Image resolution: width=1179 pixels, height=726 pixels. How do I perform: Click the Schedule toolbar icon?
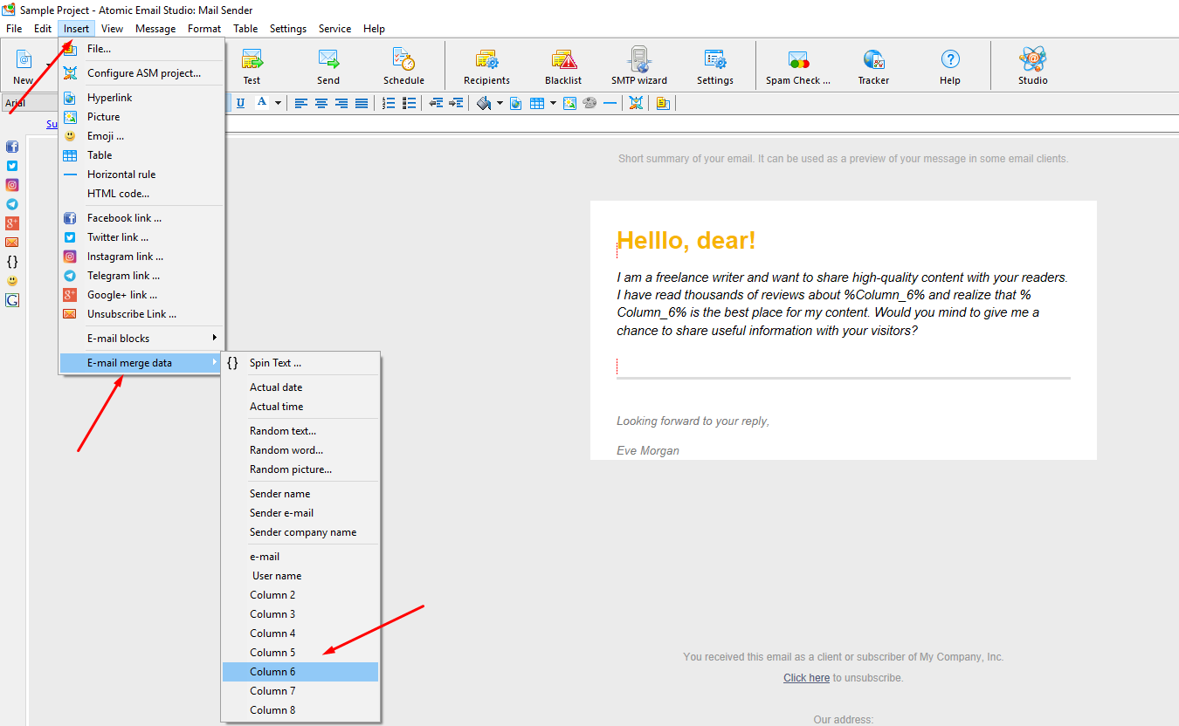click(403, 66)
